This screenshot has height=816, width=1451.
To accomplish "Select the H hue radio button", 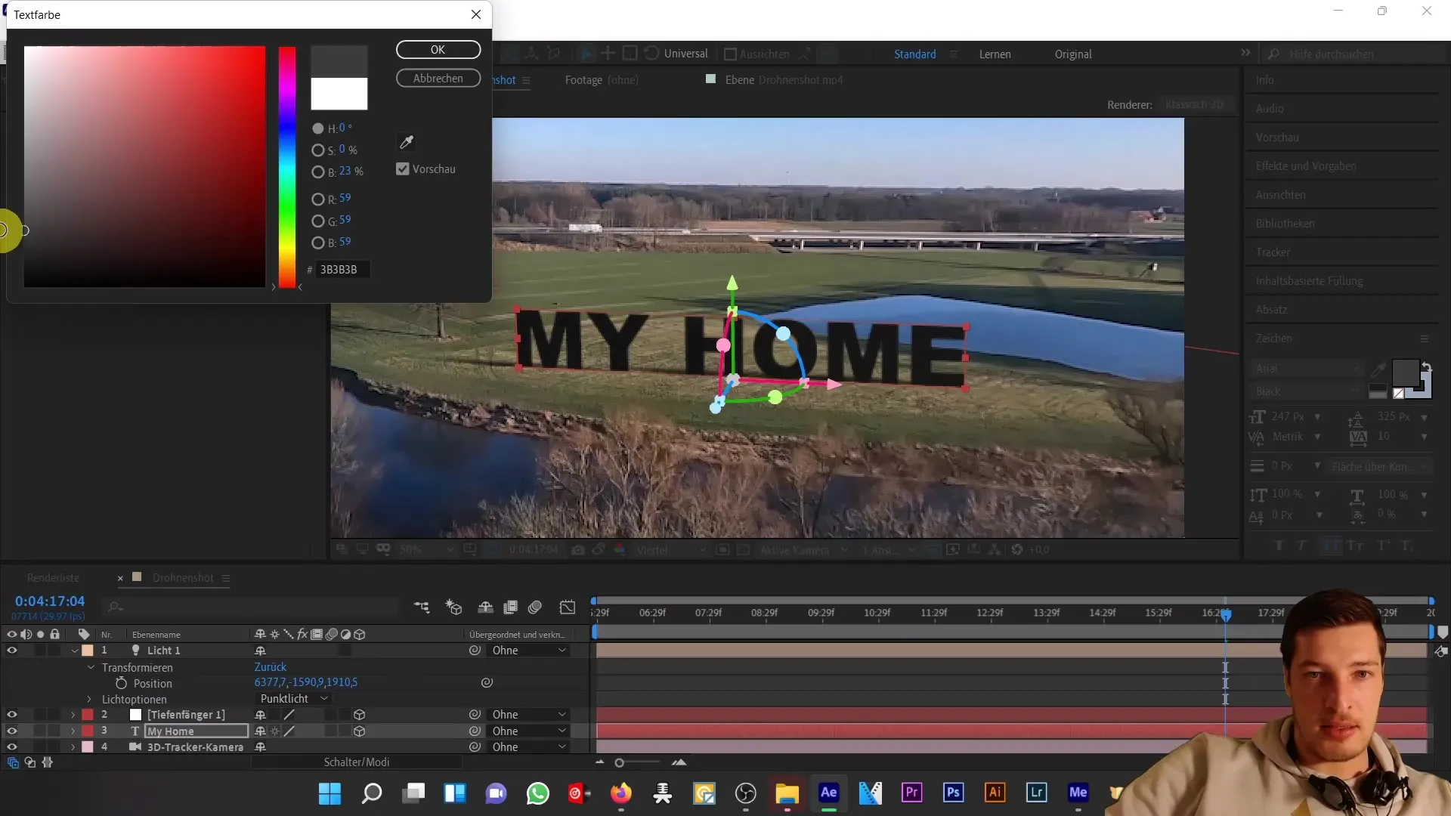I will tap(317, 128).
